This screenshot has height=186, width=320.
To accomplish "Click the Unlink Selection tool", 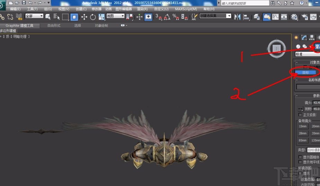I will tap(10, 17).
